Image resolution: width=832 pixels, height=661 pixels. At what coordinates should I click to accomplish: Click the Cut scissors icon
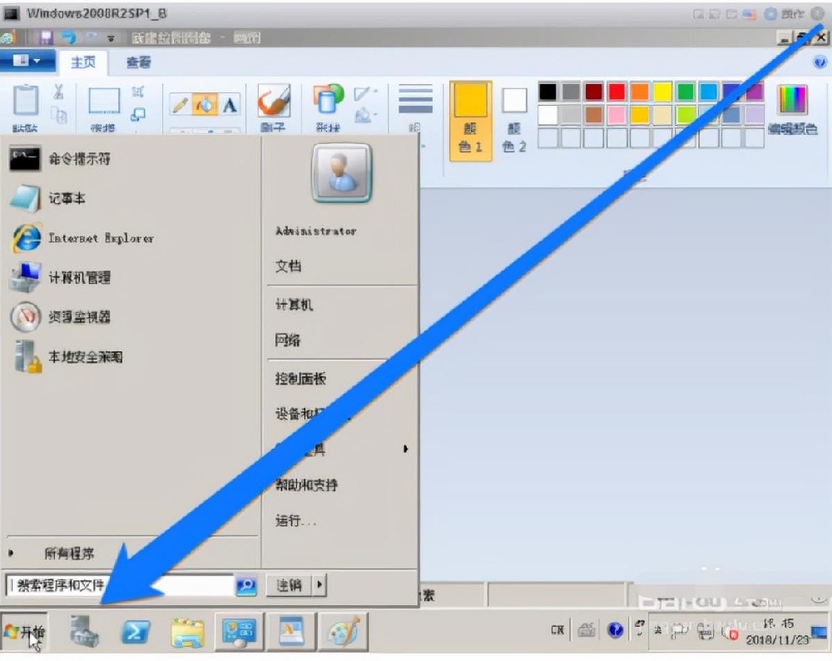click(58, 92)
